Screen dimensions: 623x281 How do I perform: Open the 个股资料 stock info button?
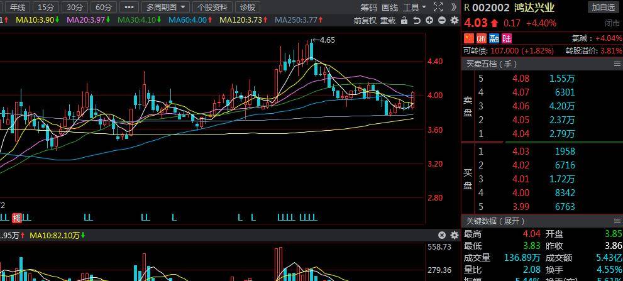click(x=212, y=7)
